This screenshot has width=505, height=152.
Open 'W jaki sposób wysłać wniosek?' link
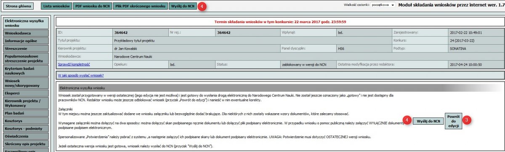point(81,75)
